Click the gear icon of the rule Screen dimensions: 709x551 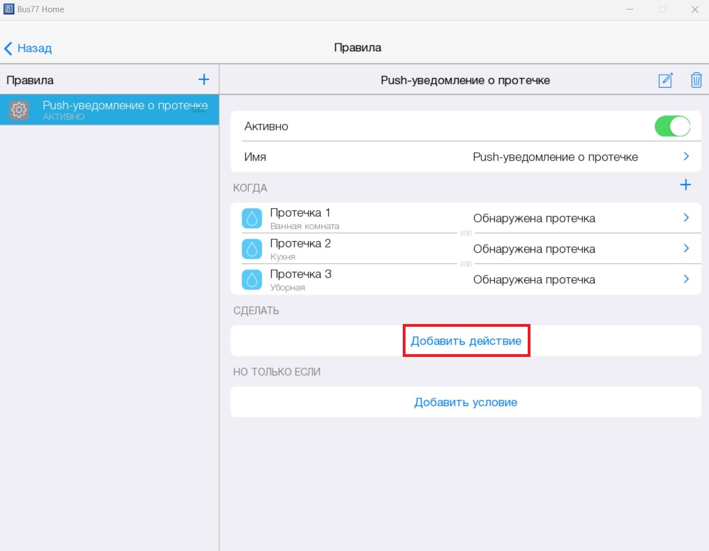point(19,110)
